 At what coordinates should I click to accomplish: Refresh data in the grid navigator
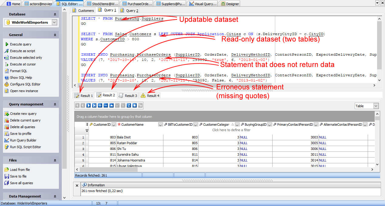coord(129,105)
